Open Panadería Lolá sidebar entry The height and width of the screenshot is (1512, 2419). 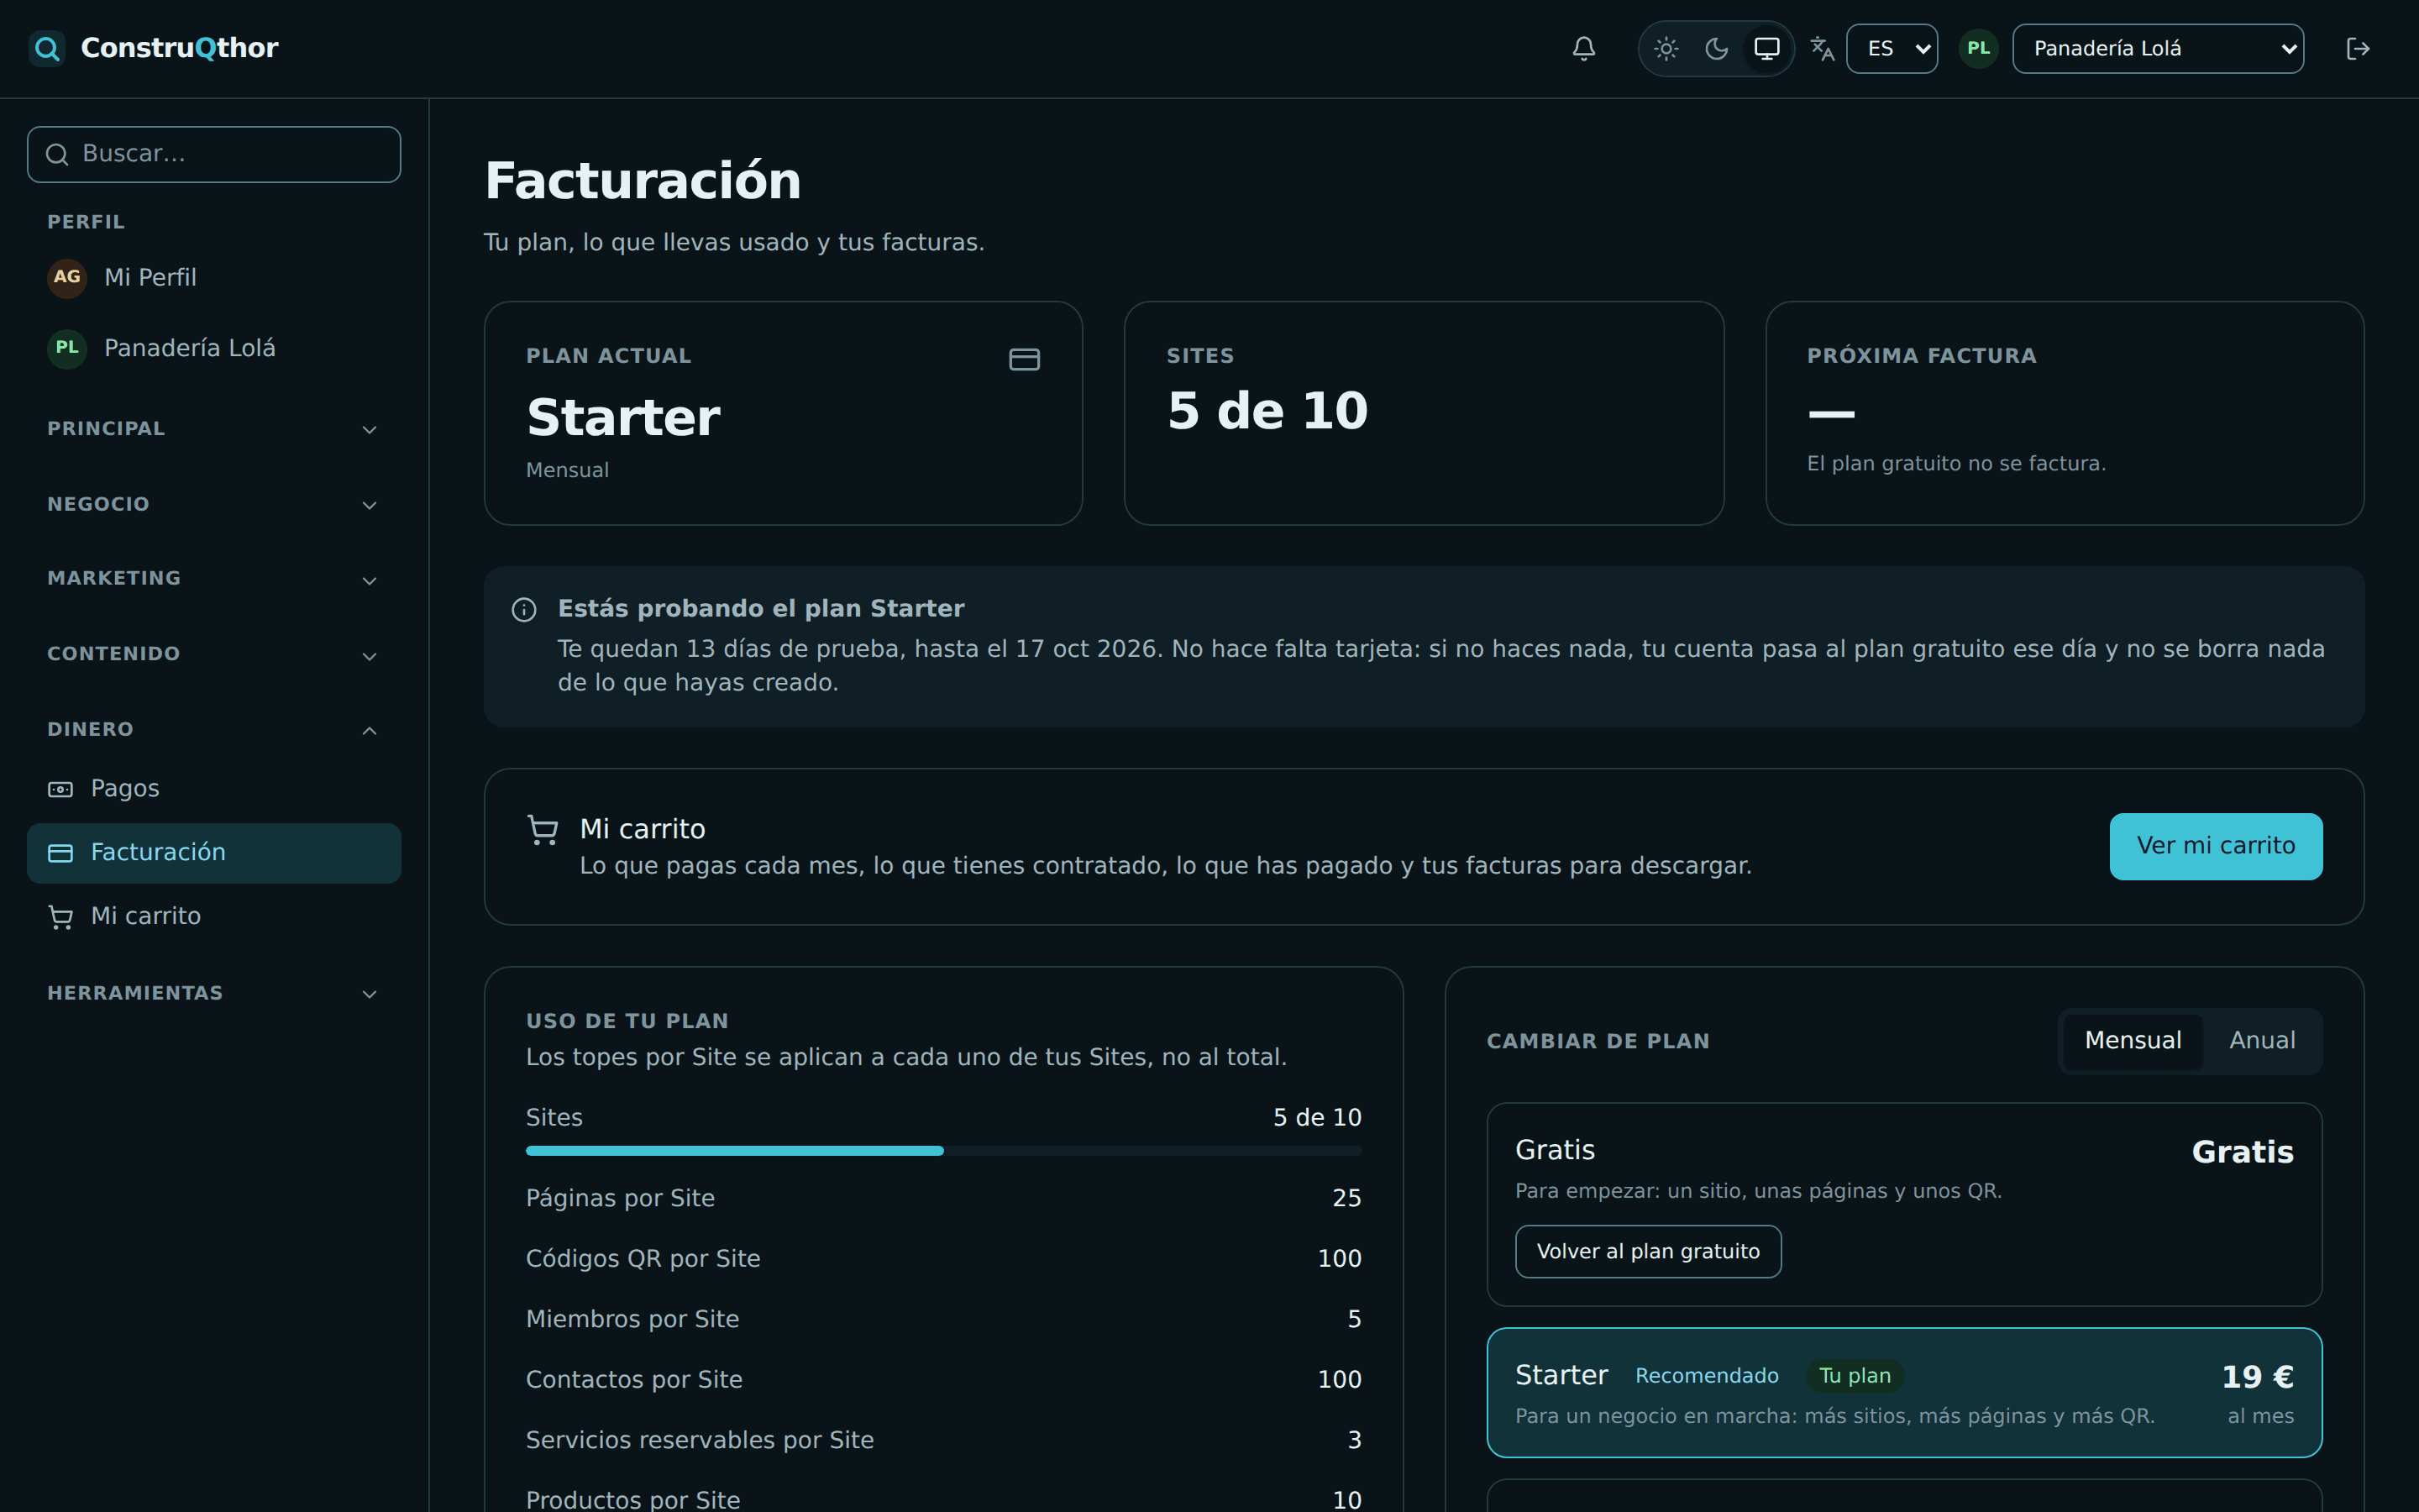pos(214,348)
